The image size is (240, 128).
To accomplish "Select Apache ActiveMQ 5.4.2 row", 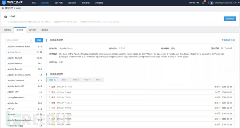I will click(x=25, y=86).
